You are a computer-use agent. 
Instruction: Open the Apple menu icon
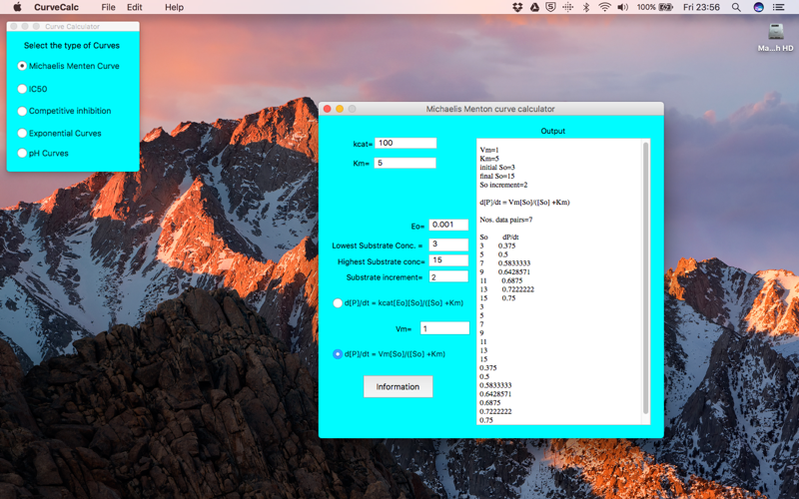coord(17,7)
